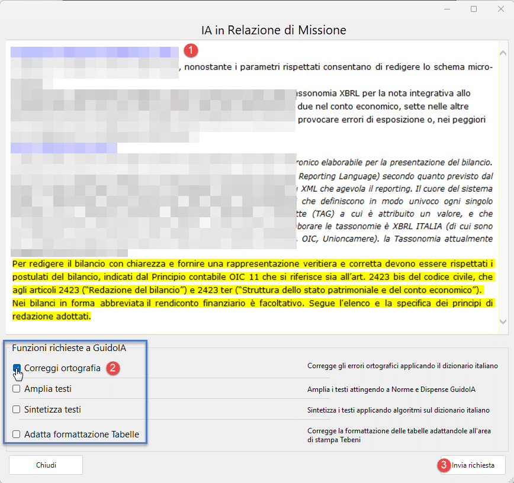The image size is (514, 483).
Task: Tick the Sintetizza testi checkbox
Action: [x=17, y=409]
